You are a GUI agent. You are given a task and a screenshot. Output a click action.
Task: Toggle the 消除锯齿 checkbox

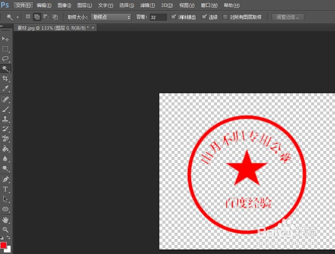tap(173, 17)
